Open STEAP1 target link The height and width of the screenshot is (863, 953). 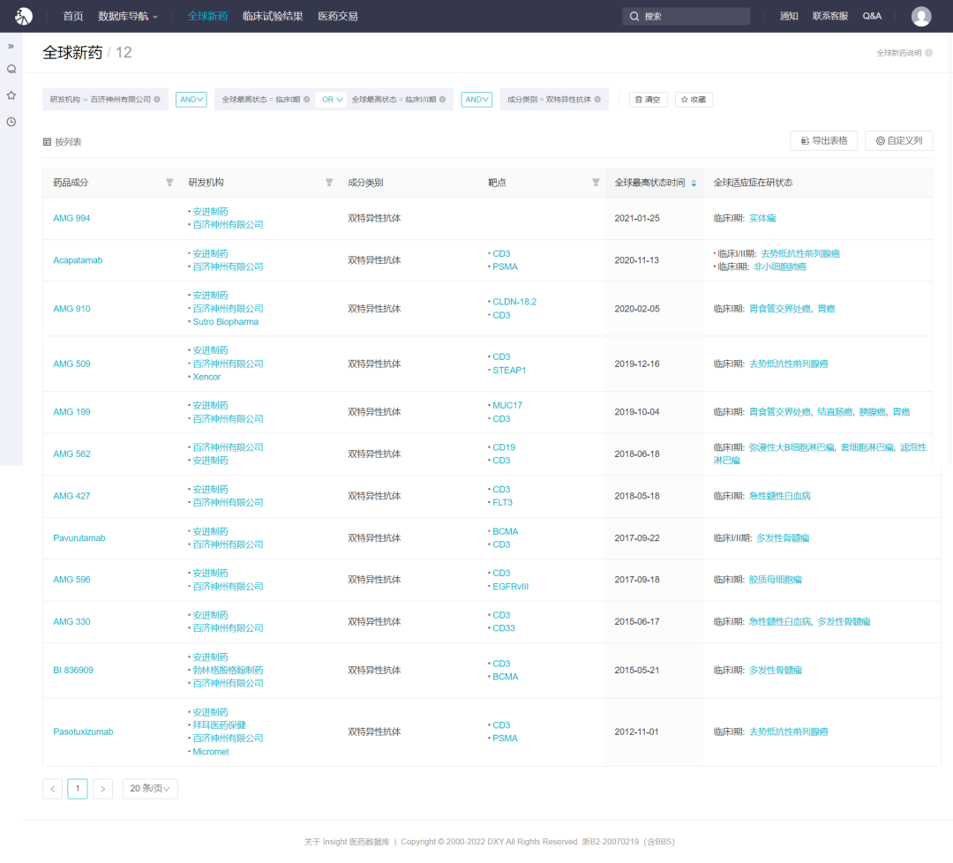(509, 370)
